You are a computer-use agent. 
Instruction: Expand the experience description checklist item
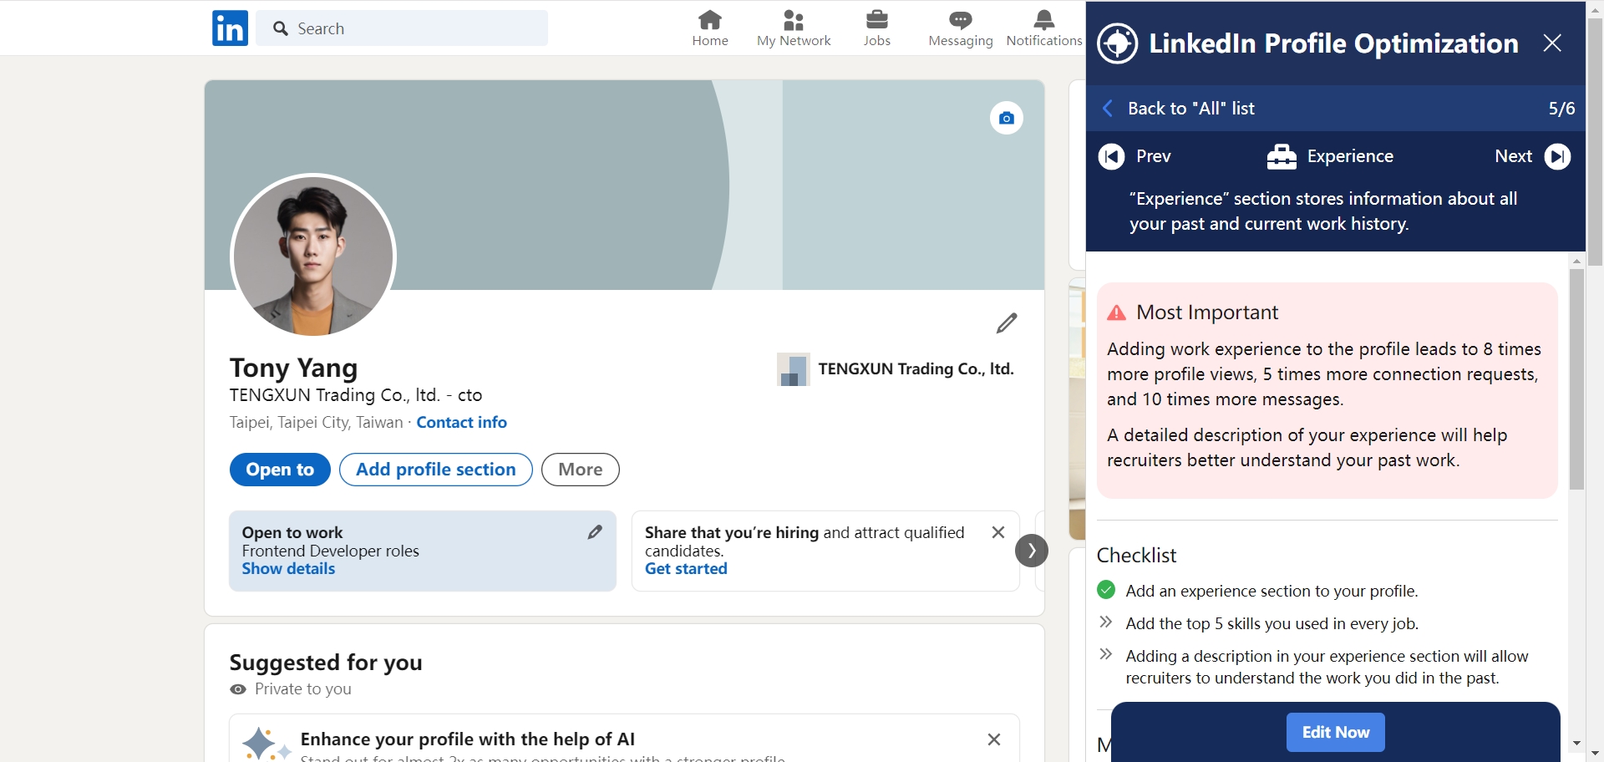[x=1106, y=655]
